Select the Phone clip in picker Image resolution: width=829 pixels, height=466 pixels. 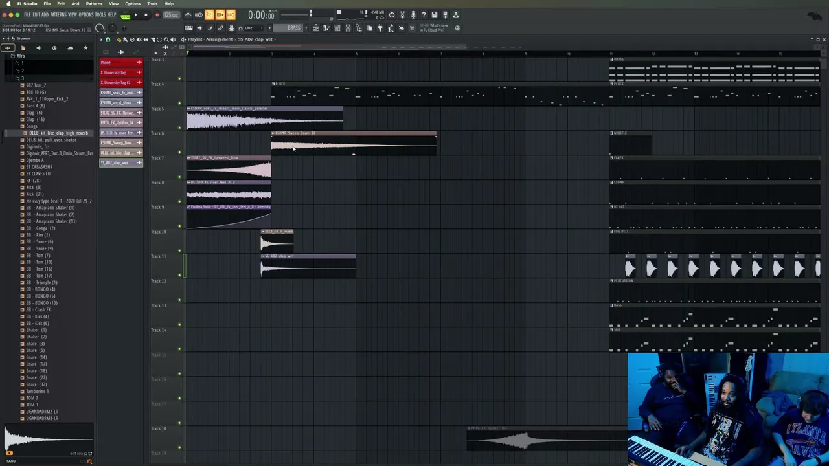120,63
